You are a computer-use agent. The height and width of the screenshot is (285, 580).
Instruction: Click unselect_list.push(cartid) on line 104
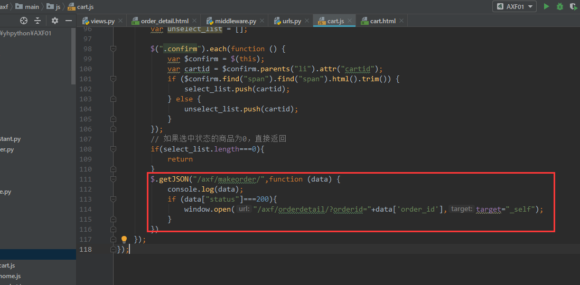241,109
